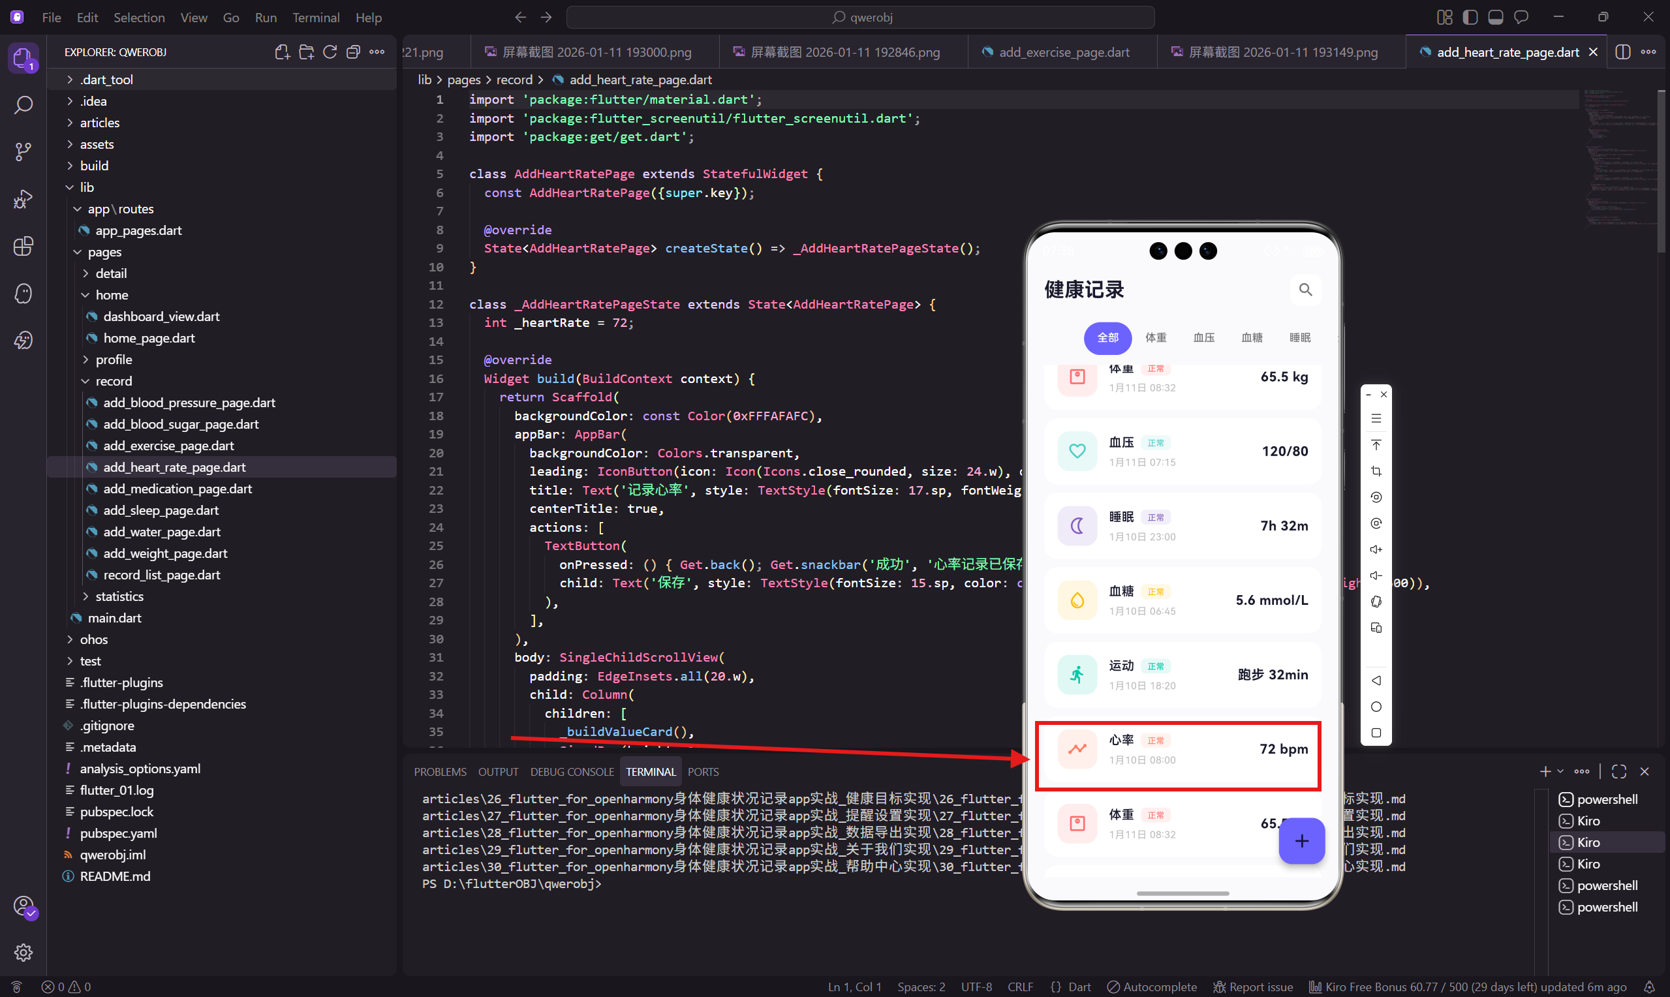Select the 全部 filter chip in phone preview
Image resolution: width=1670 pixels, height=997 pixels.
coord(1107,337)
